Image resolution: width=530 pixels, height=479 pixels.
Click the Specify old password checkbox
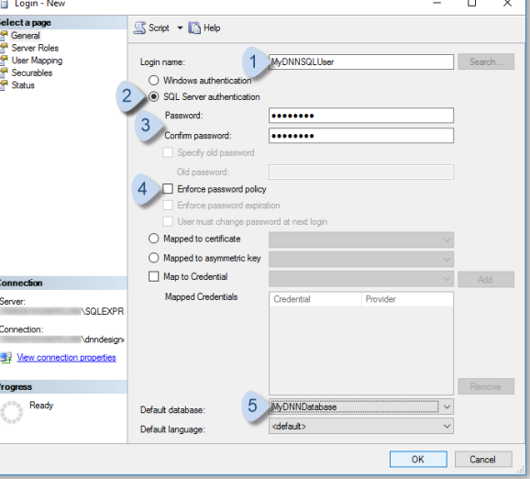pyautogui.click(x=168, y=152)
